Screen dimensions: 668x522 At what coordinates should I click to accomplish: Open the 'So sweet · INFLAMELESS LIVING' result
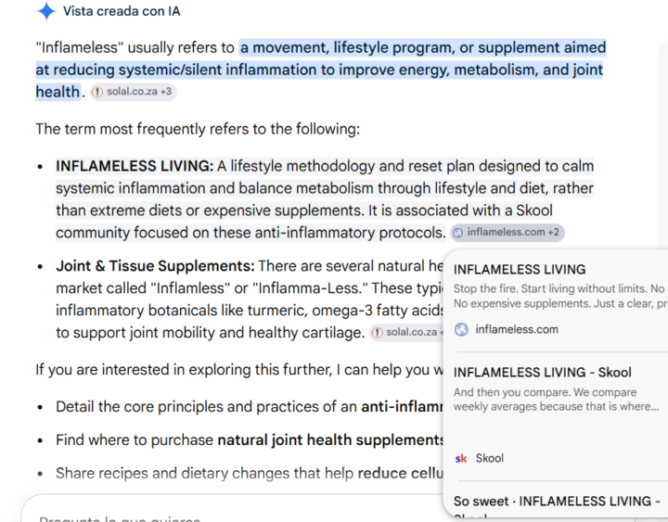[557, 502]
